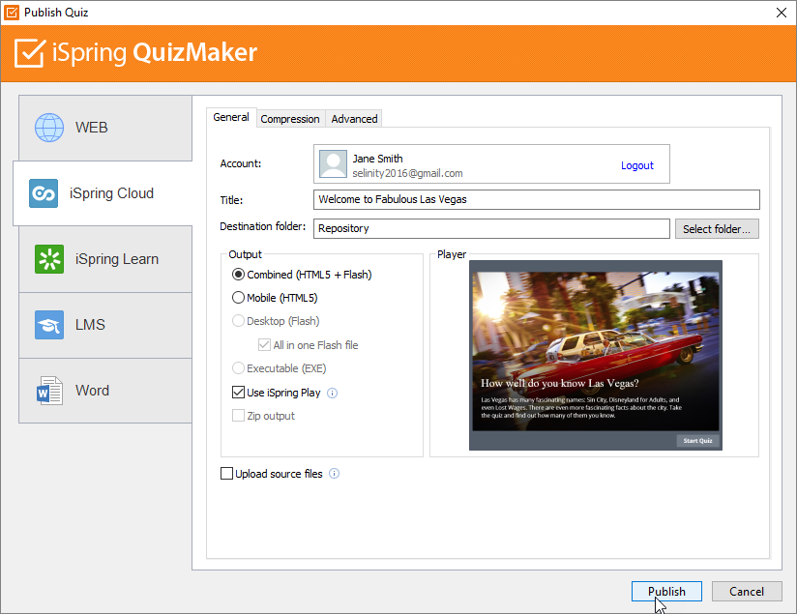Viewport: 797px width, 614px height.
Task: Click the info icon beside Upload source files
Action: [x=334, y=473]
